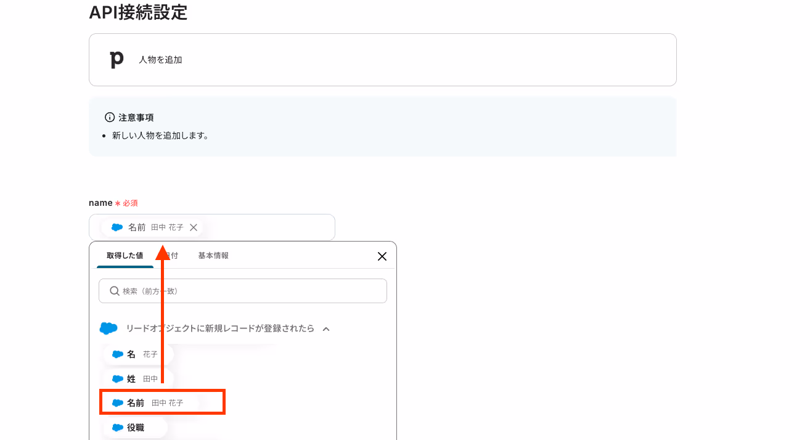
Task: Click the 新しい人物を追加します。 note
Action: click(160, 136)
